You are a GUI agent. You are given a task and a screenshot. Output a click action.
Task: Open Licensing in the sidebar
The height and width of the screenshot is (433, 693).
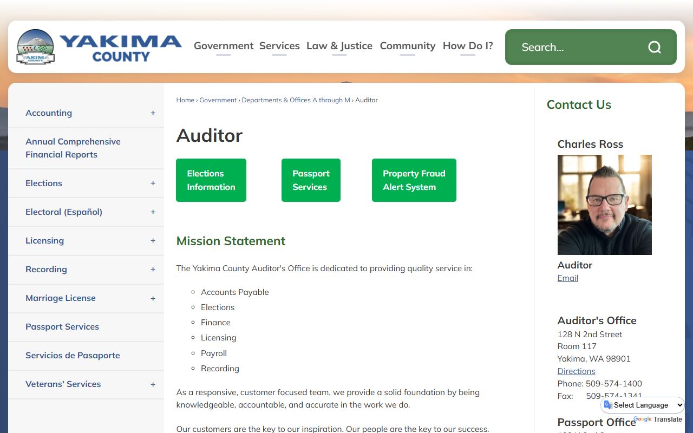pyautogui.click(x=44, y=241)
